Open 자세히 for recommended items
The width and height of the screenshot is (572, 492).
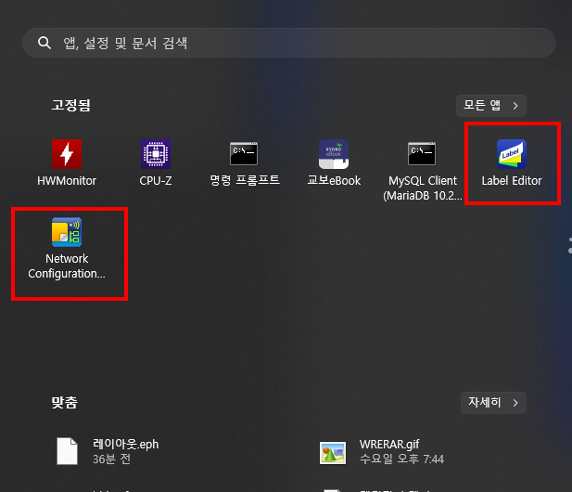[x=493, y=403]
